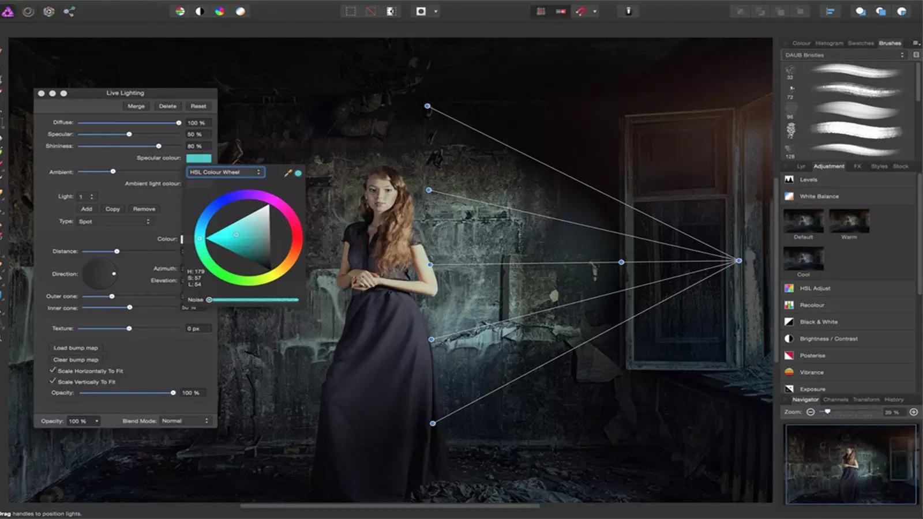Switch to the Swatches tab

[x=860, y=43]
